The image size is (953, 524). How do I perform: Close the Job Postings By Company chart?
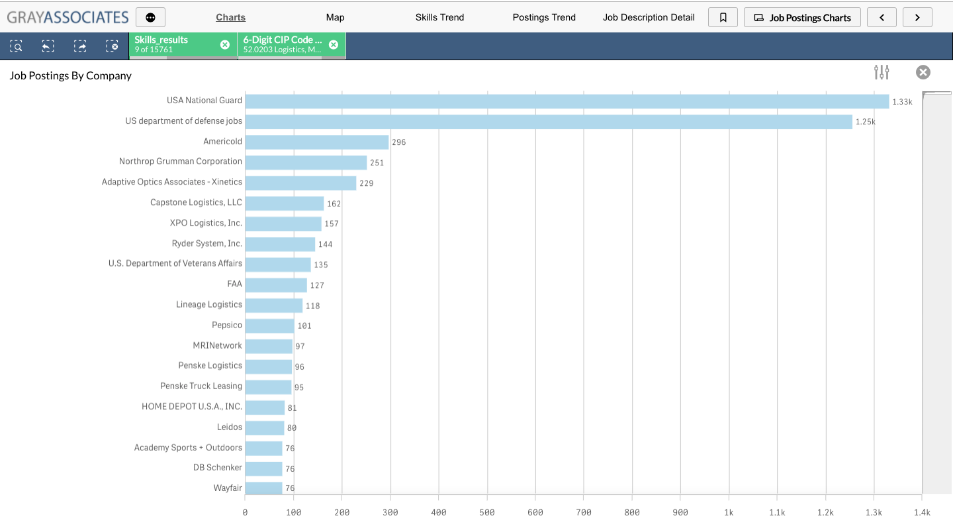[923, 72]
